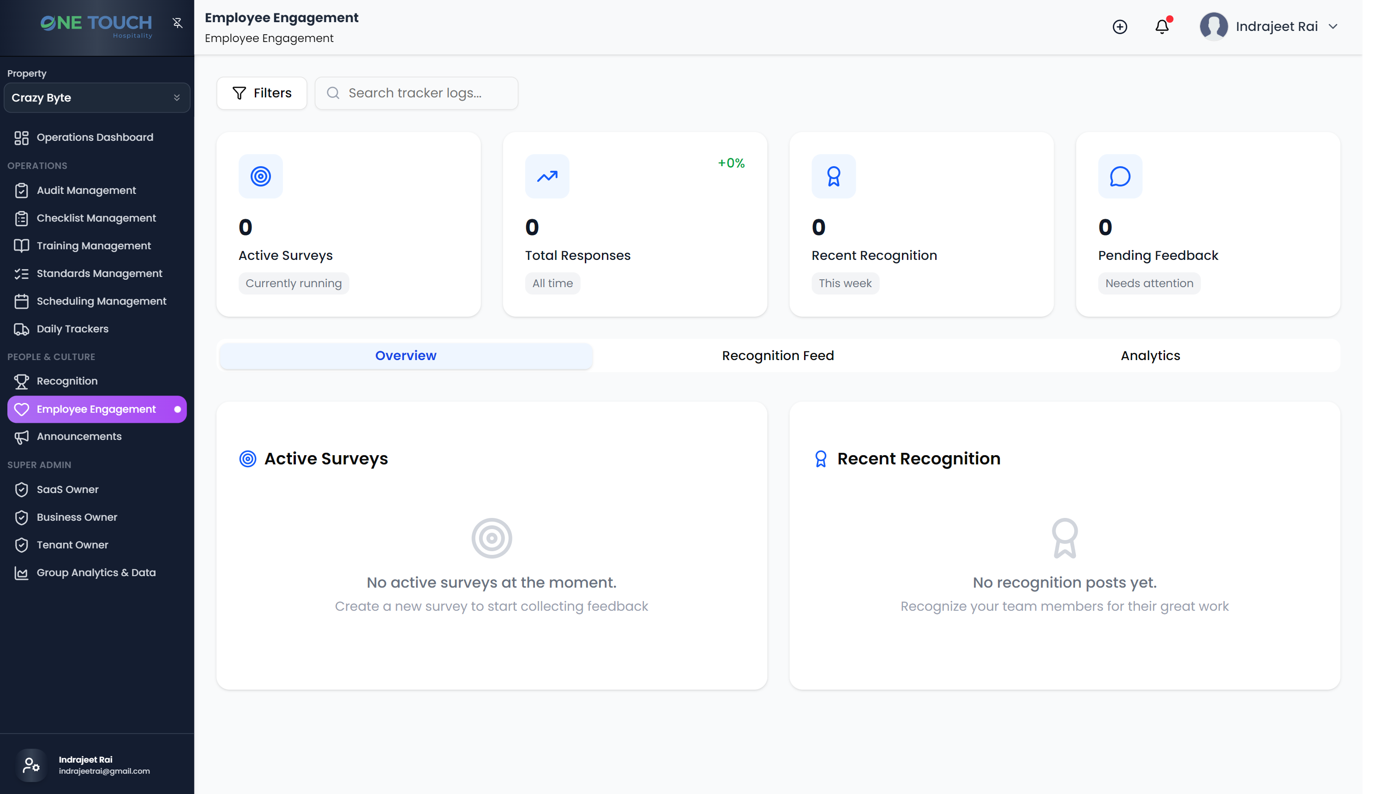Select the Recognition sidebar item
The image size is (1393, 794).
pos(67,381)
